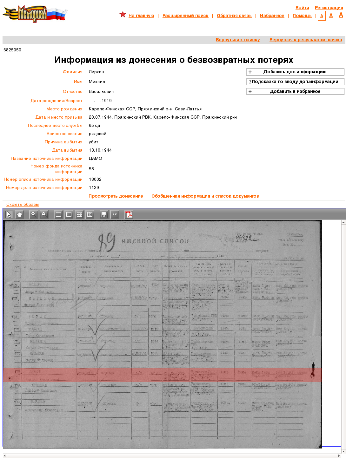Click Вернуться к результатам поиска link
This screenshot has width=346, height=458.
coord(306,40)
